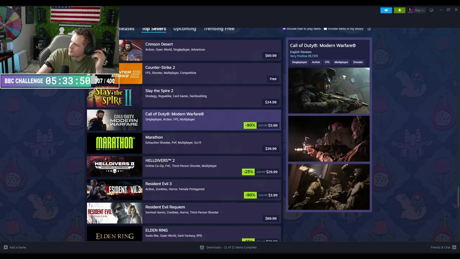Viewport: 460px width, 259px height.
Task: Click the -90% badge on Call of Duty
Action: click(250, 126)
